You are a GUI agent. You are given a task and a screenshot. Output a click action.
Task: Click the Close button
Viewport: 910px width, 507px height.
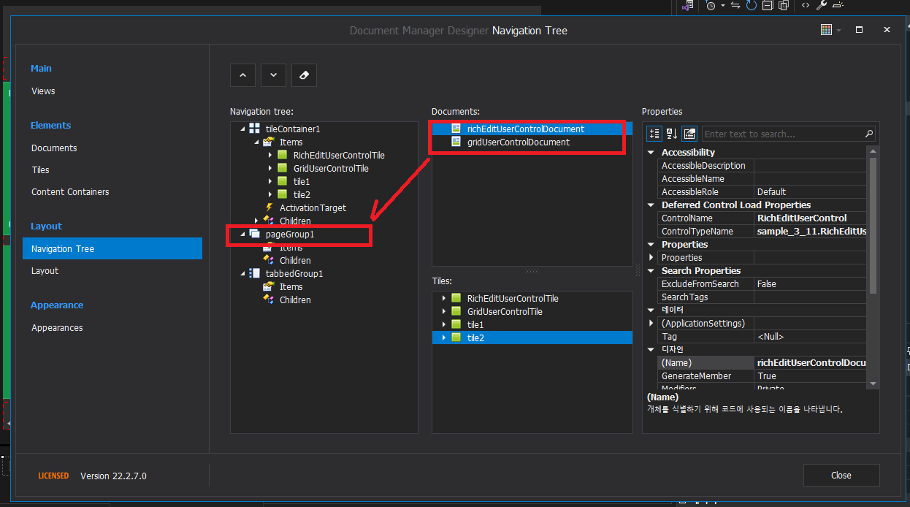pyautogui.click(x=841, y=475)
